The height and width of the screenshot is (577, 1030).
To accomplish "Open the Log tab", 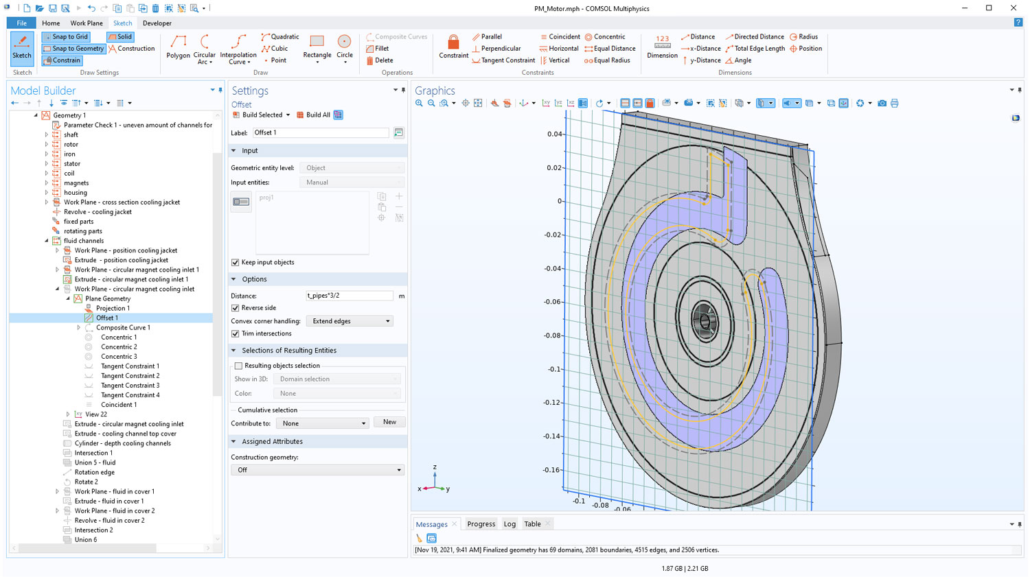I will [510, 524].
